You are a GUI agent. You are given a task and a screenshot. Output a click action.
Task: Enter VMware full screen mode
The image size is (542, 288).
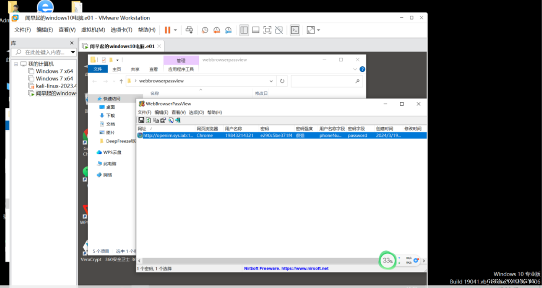tap(268, 30)
